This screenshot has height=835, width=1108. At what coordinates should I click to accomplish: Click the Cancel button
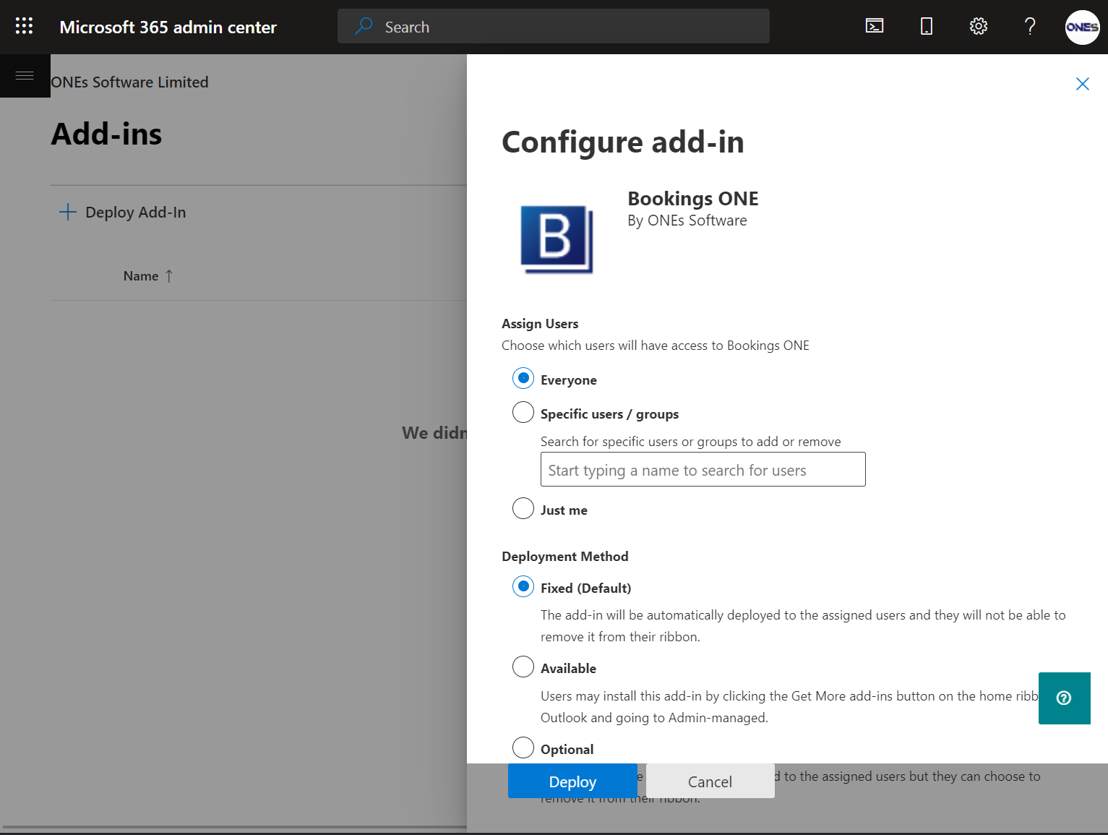point(710,782)
